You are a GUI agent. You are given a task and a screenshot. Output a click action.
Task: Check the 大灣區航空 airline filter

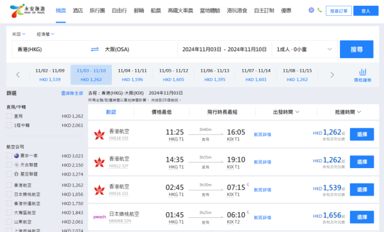point(9,213)
